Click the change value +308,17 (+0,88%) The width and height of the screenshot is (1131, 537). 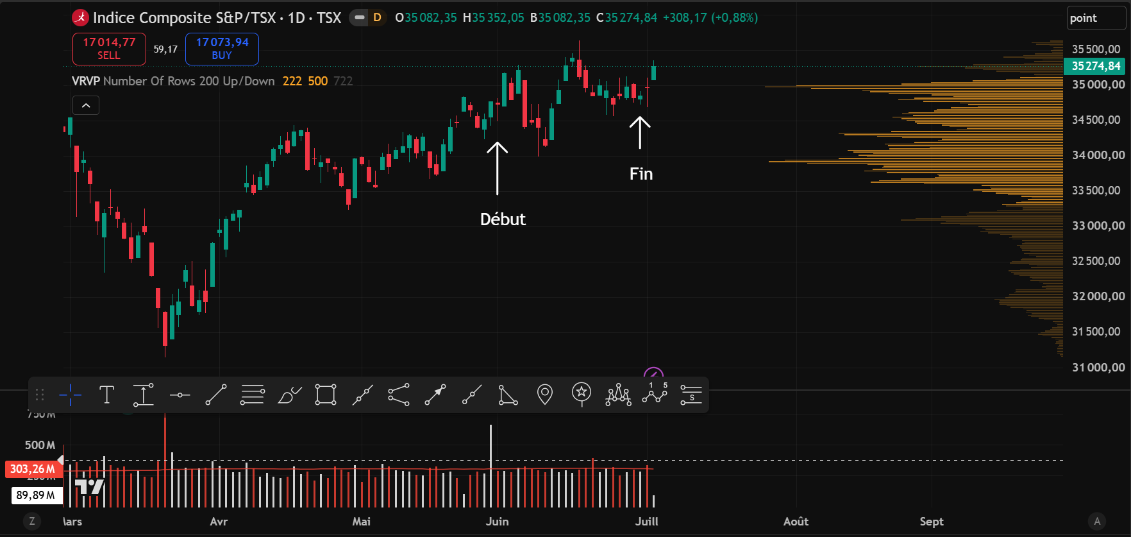[x=710, y=18]
